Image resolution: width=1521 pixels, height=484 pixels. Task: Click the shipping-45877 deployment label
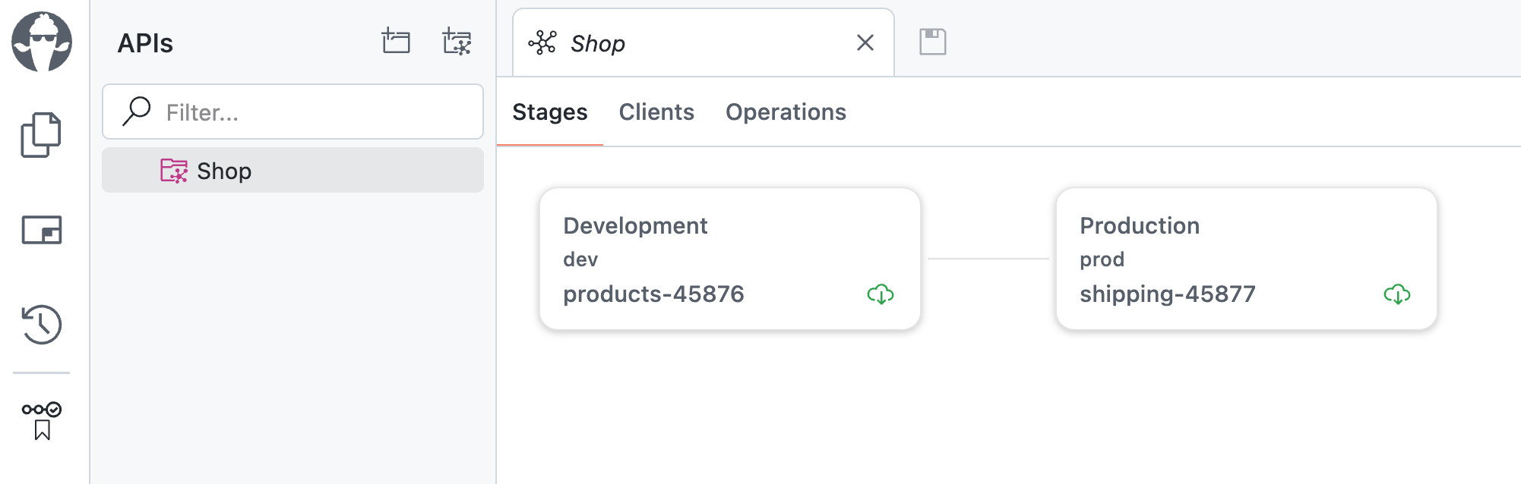click(x=1168, y=294)
